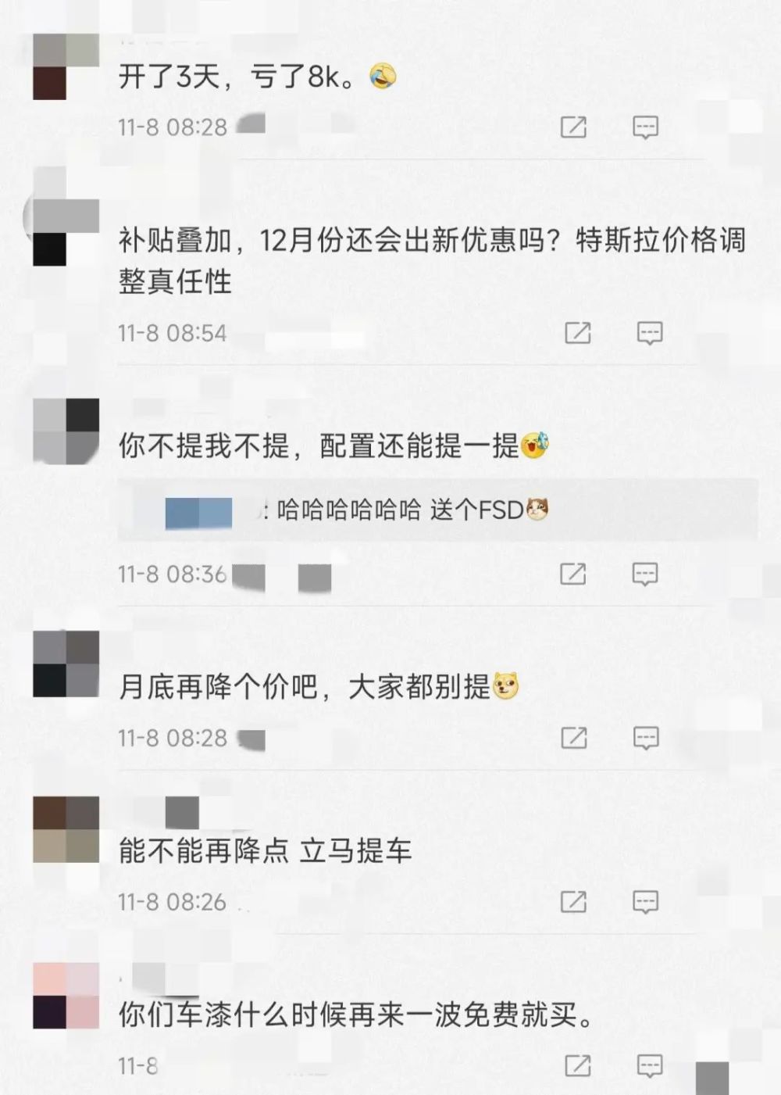
Task: Open the nested reply '哈哈哈哈哈哈 送个FSD'
Action: (x=437, y=510)
